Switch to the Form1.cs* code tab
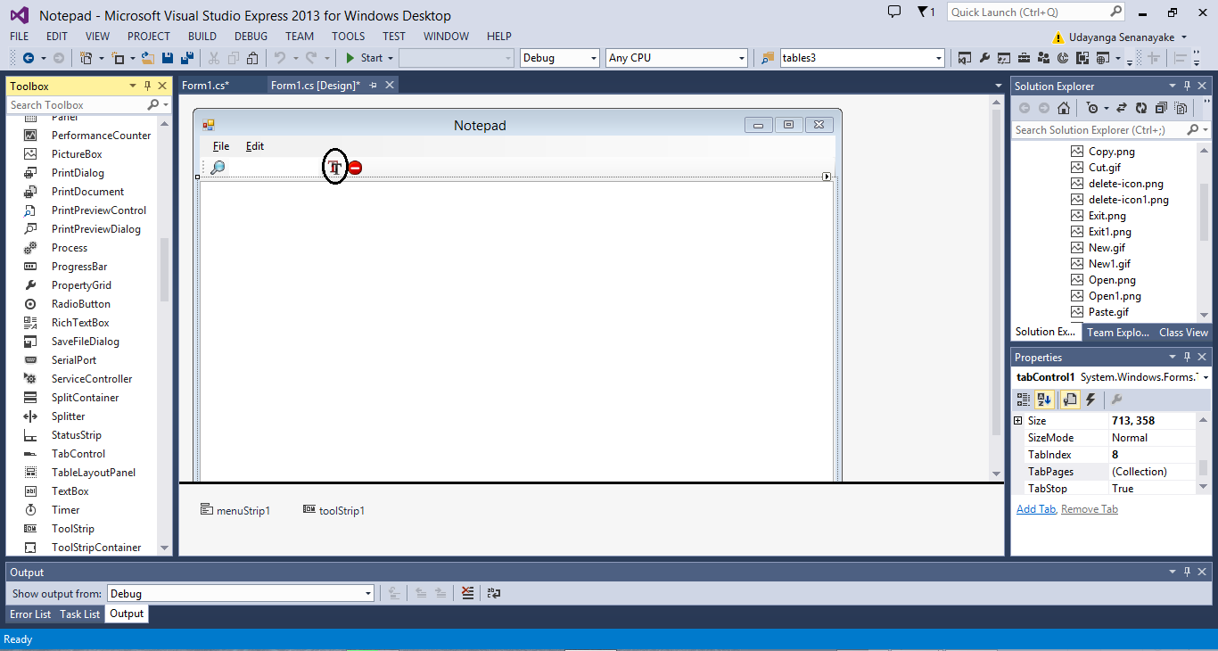The image size is (1218, 651). click(206, 85)
